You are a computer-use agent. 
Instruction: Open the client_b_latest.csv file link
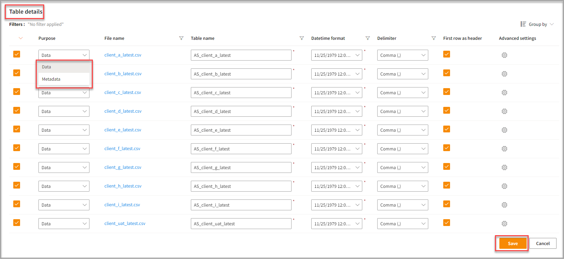123,74
